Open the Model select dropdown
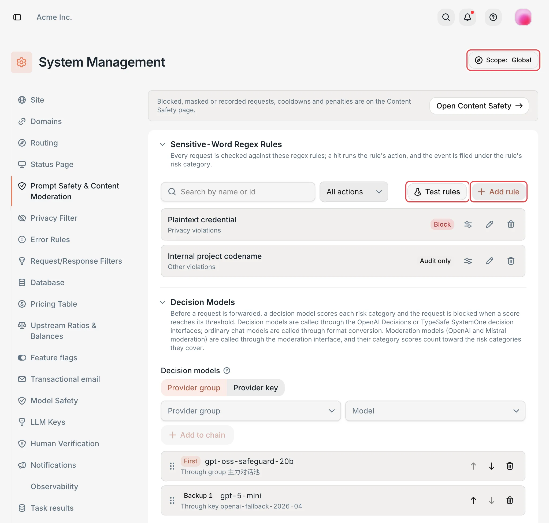 [x=435, y=411]
